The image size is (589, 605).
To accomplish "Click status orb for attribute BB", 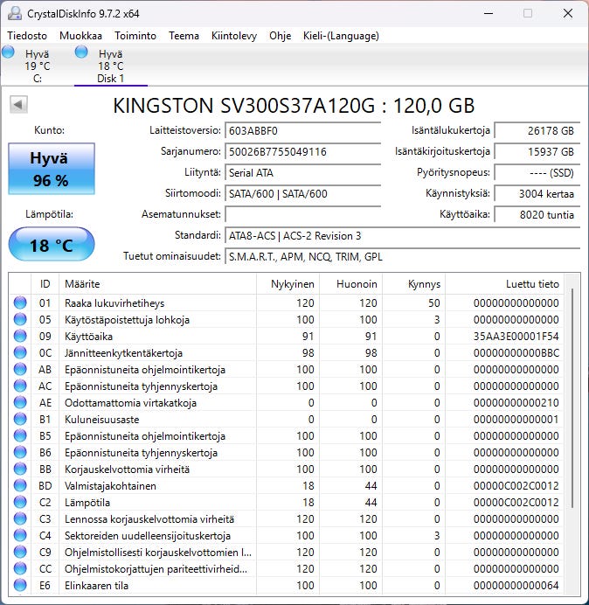I will pos(20,469).
